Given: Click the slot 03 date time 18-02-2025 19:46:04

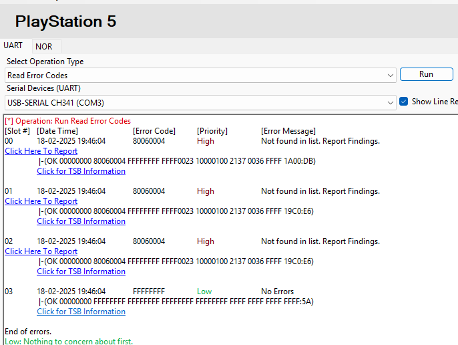Looking at the screenshot, I should [71, 292].
